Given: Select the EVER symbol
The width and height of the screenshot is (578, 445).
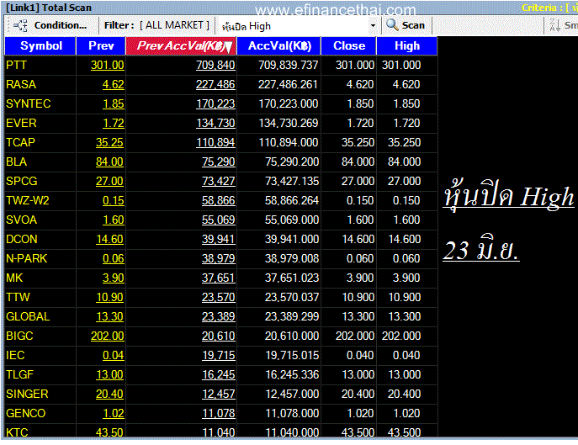Looking at the screenshot, I should point(21,123).
